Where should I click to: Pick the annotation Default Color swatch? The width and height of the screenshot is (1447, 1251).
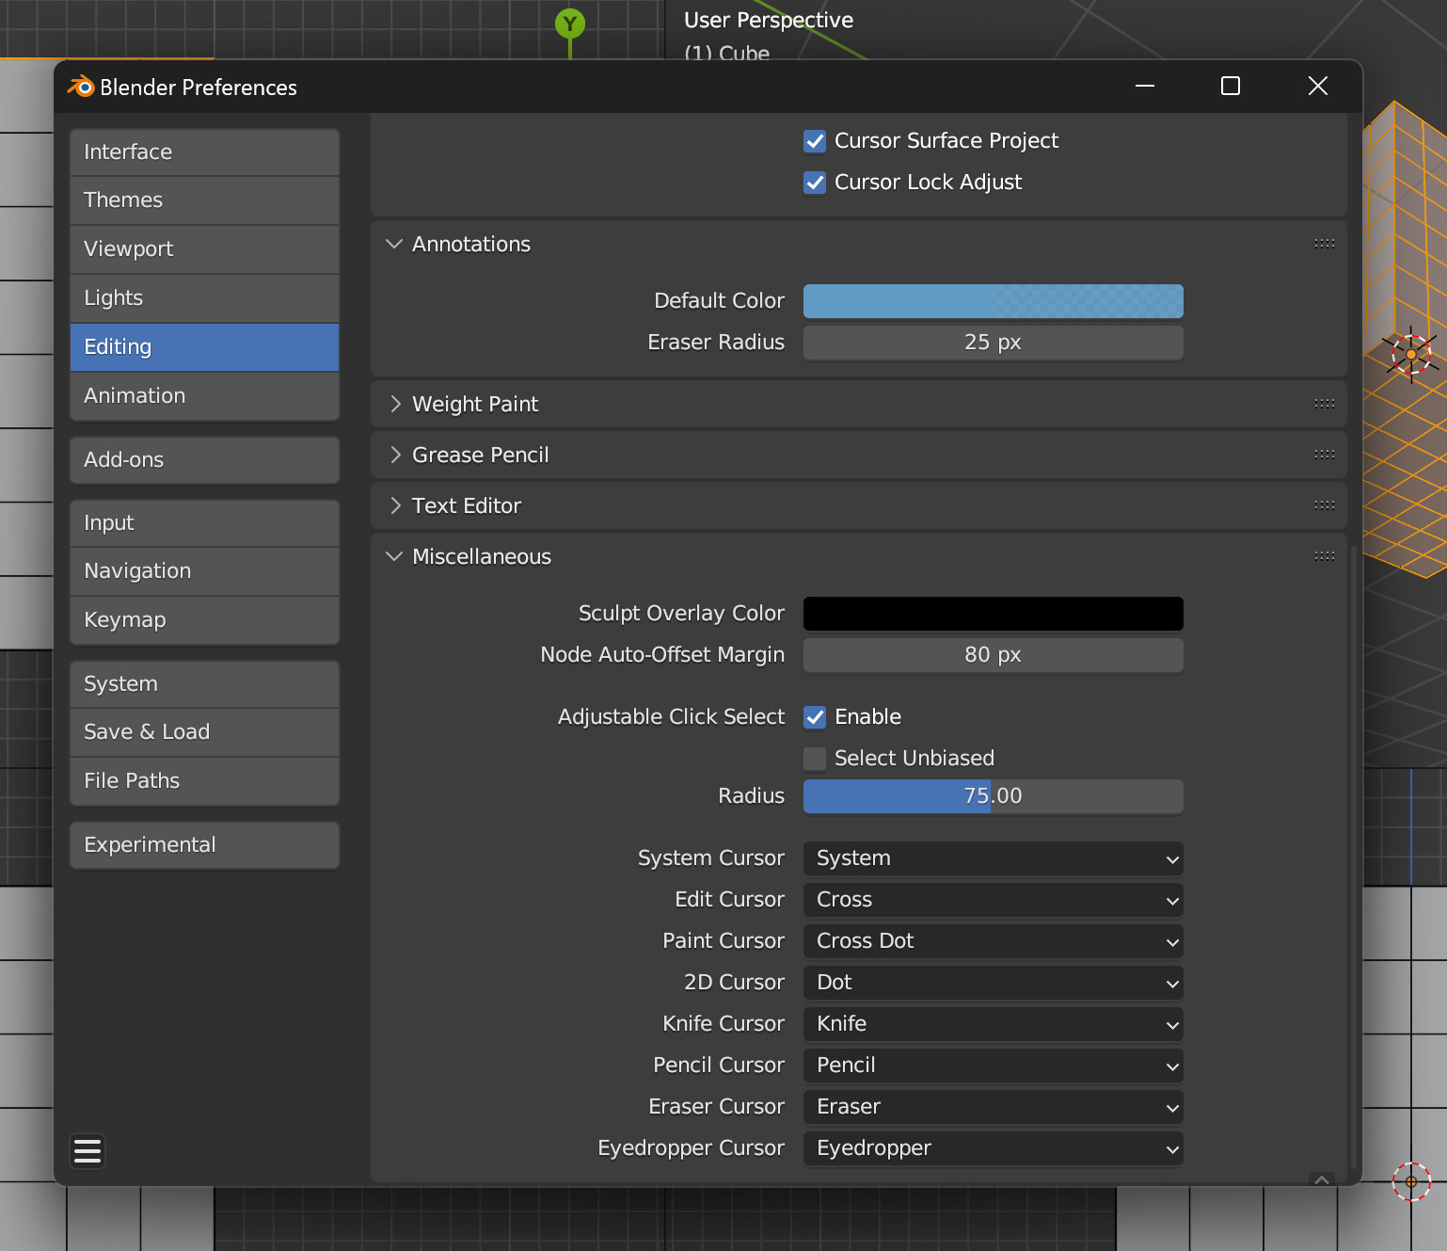pyautogui.click(x=994, y=301)
